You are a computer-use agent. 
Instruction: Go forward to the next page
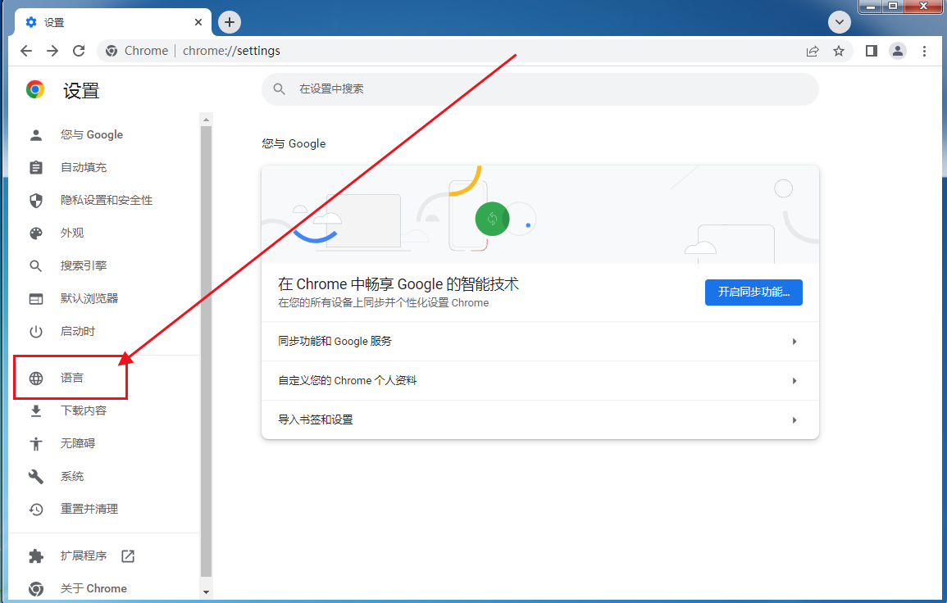pos(52,51)
